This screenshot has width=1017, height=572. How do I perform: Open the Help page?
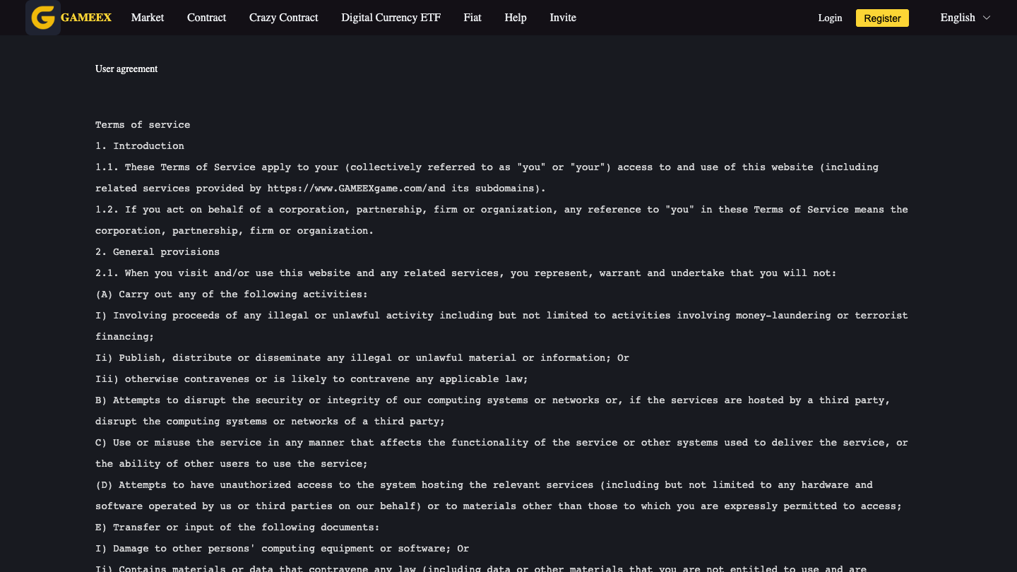[516, 18]
